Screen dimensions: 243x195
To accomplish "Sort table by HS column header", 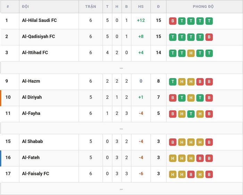I will pos(141,7).
